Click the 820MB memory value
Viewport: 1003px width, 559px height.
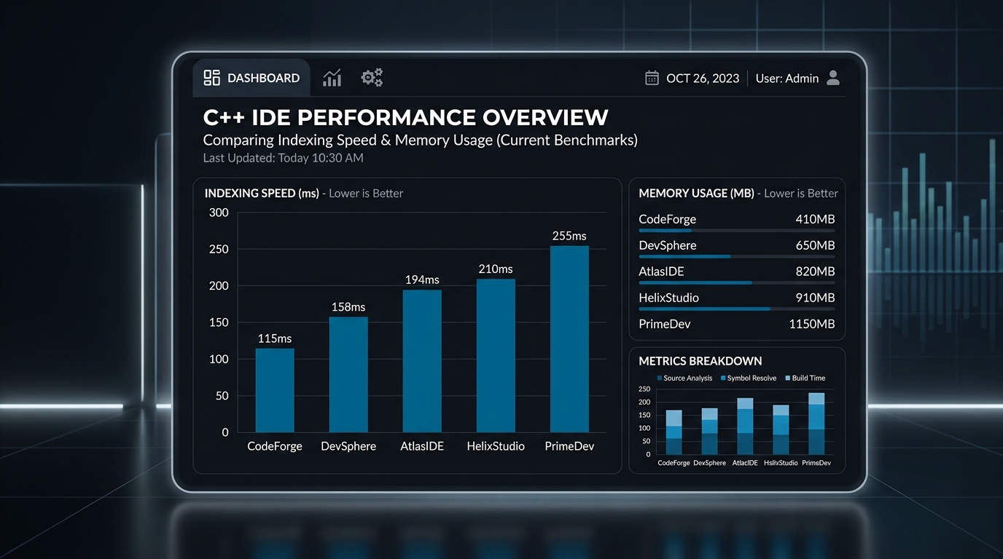(815, 271)
